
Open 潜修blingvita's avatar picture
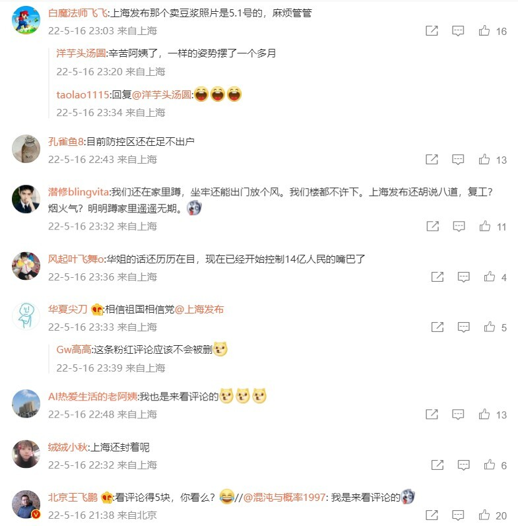coord(26,199)
